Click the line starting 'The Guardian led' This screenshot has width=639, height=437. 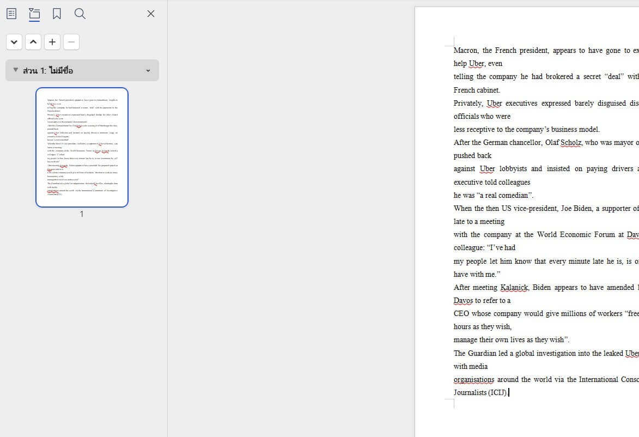546,354
